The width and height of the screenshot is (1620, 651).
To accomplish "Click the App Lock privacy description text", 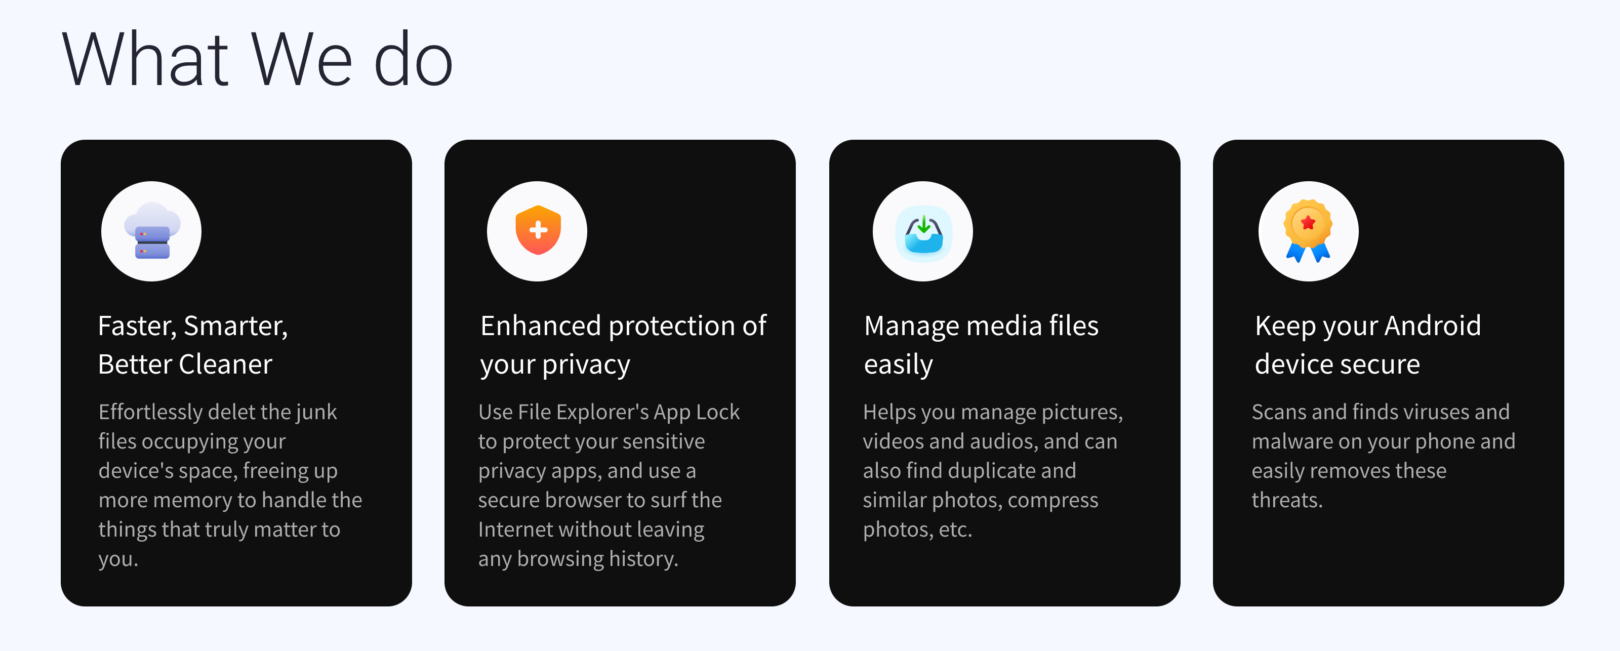I will pyautogui.click(x=609, y=485).
